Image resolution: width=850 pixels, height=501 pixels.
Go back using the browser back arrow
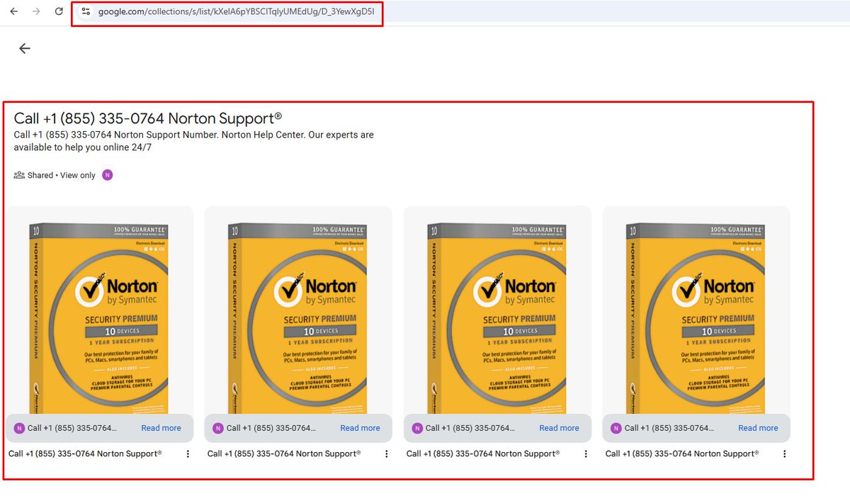pos(13,11)
